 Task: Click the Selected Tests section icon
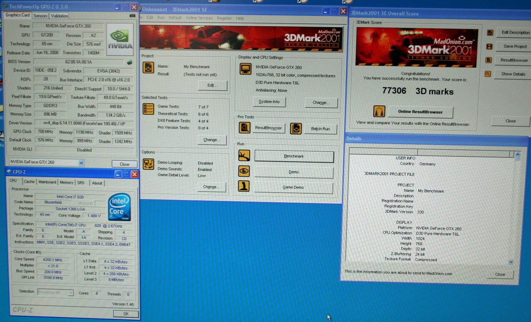(148, 109)
